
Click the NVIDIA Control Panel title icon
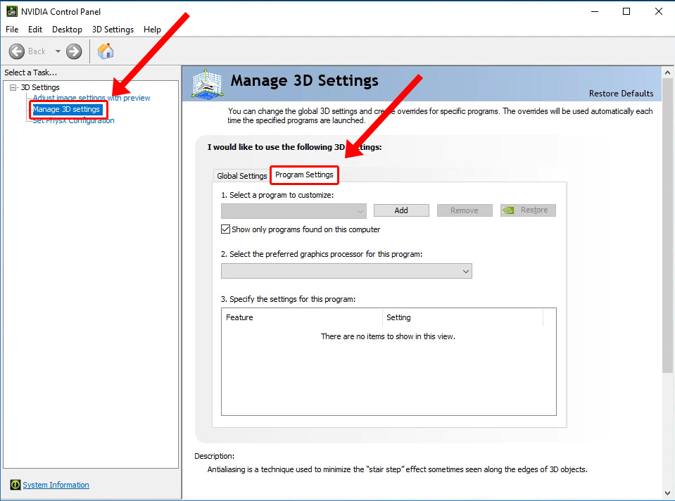(12, 12)
